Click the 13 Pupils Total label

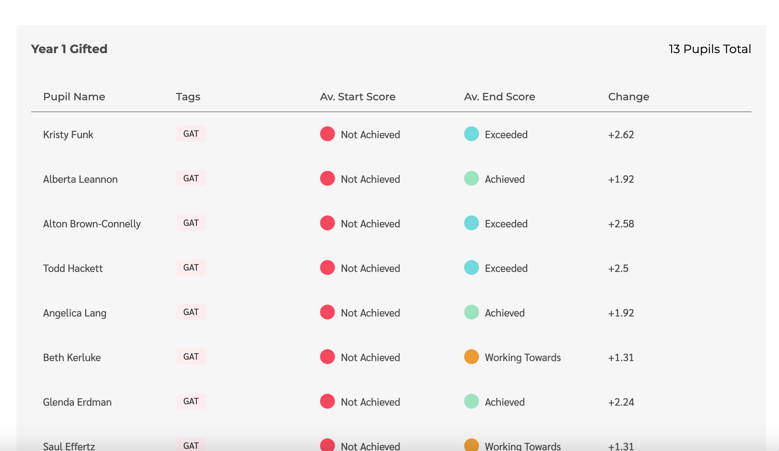(x=710, y=49)
